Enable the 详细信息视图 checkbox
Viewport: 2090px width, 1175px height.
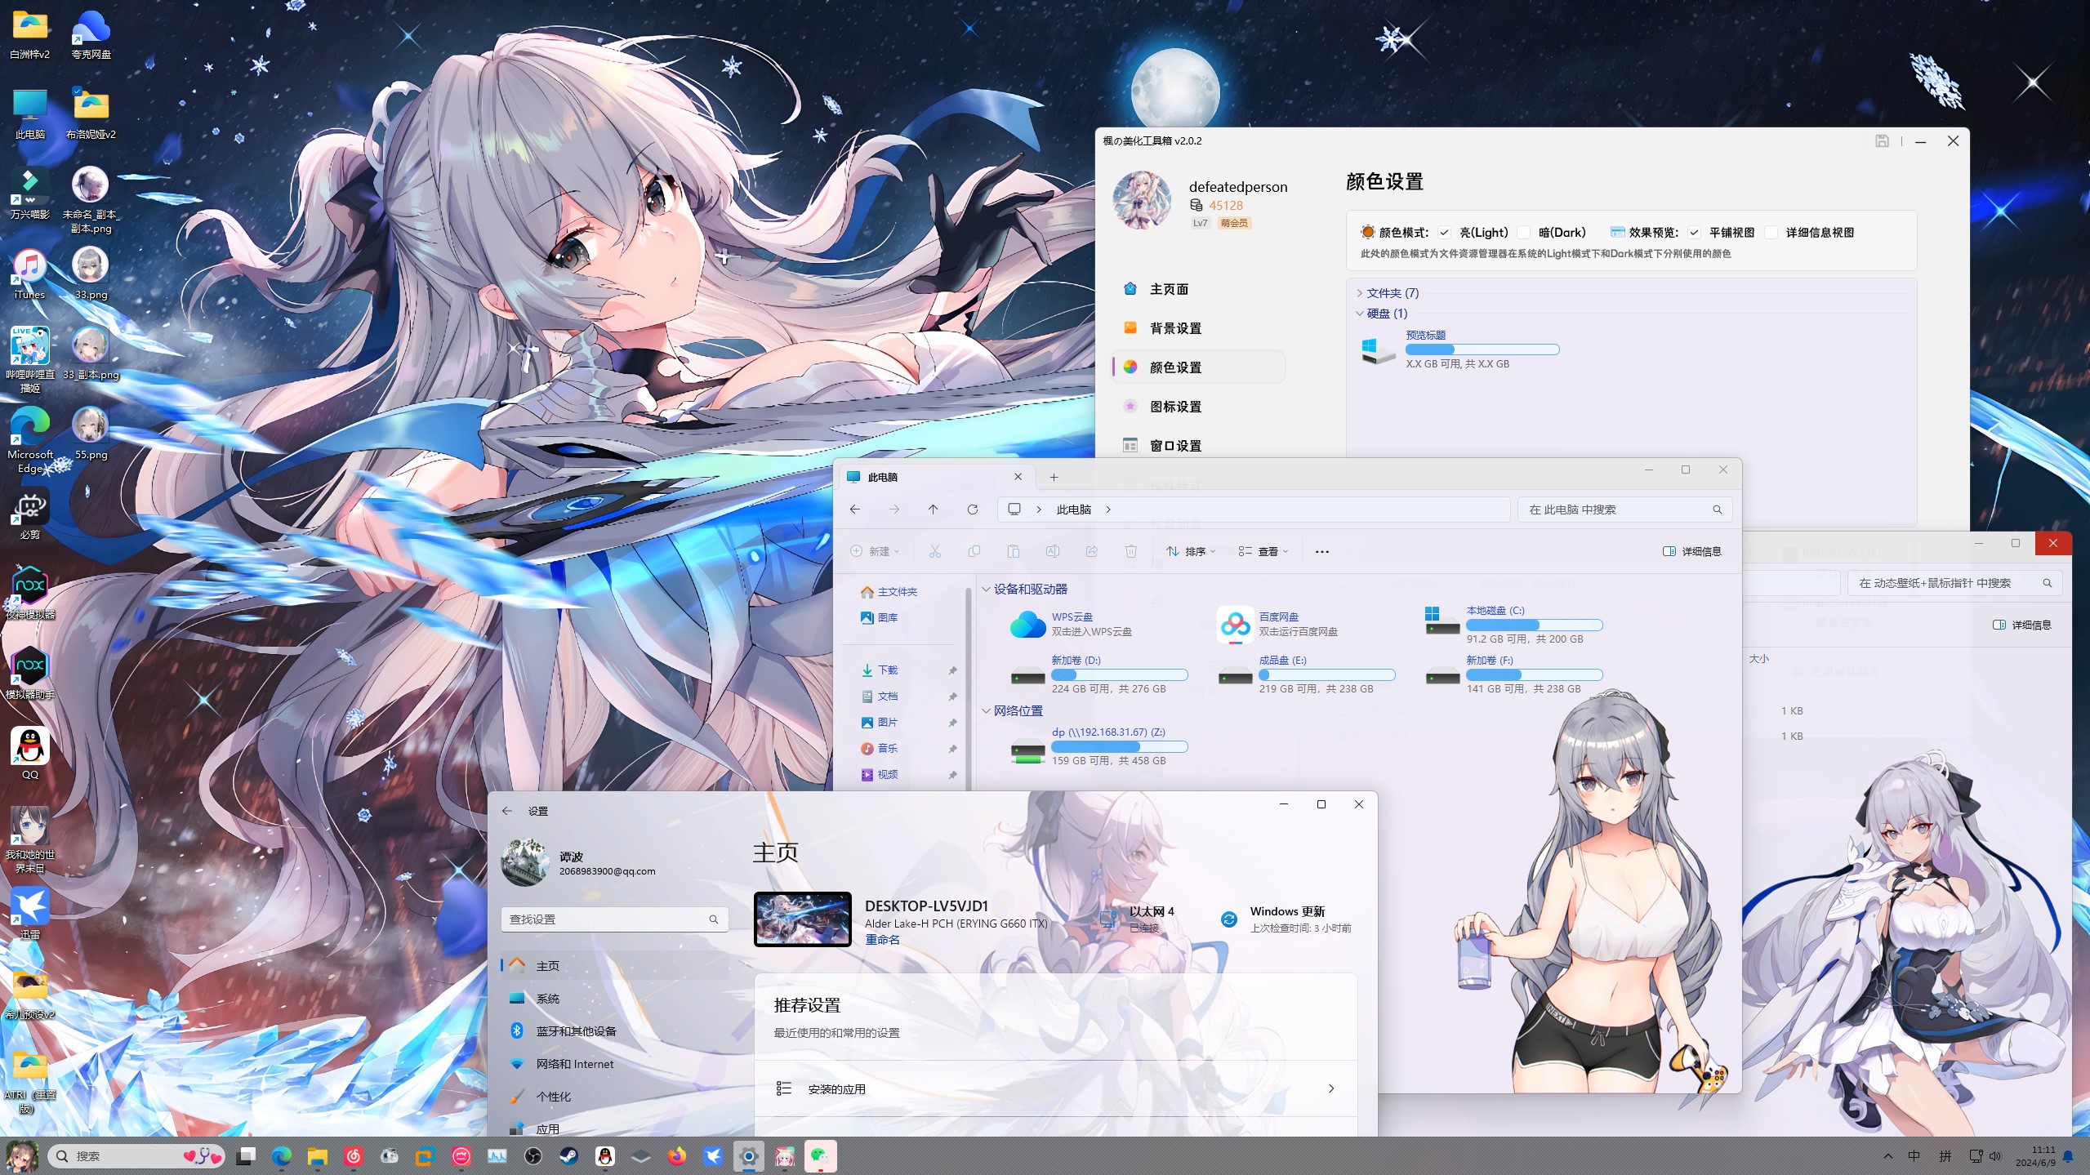click(1771, 233)
